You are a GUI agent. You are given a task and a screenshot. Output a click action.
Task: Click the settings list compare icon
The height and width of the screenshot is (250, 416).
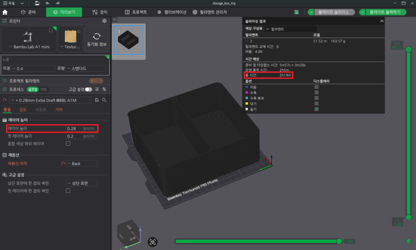(x=97, y=89)
